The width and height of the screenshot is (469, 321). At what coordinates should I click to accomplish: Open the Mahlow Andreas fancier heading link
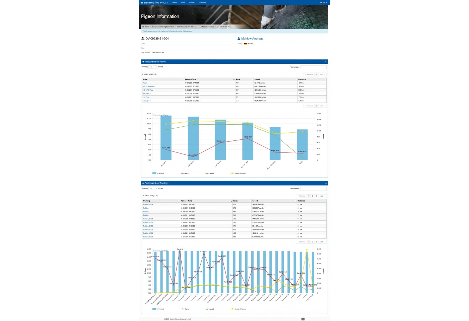tap(252, 39)
